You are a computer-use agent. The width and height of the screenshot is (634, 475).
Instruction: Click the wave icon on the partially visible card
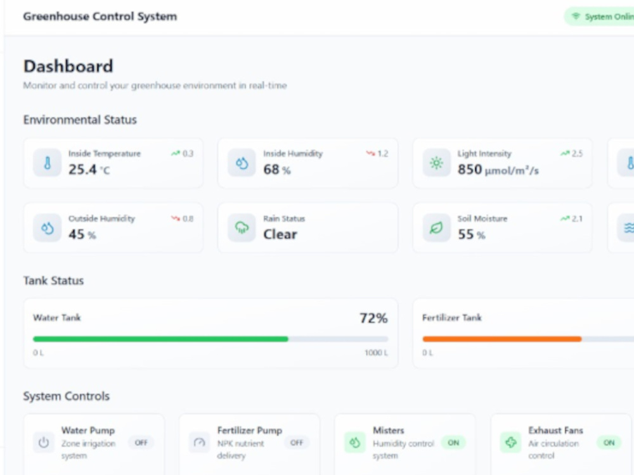(x=628, y=228)
